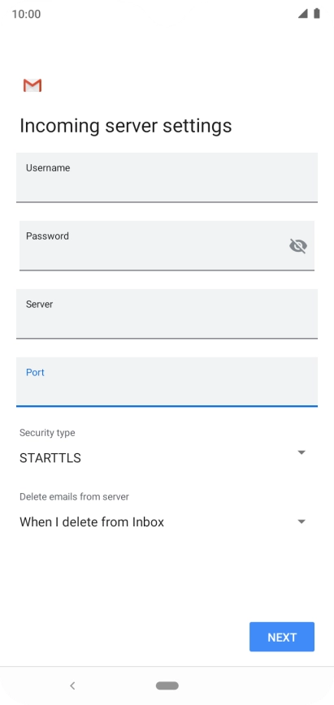Tap the Delete emails from server label
This screenshot has width=334, height=705.
coord(74,497)
